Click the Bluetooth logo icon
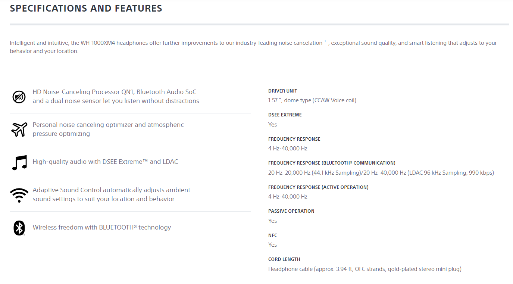This screenshot has width=513, height=284. tap(19, 228)
